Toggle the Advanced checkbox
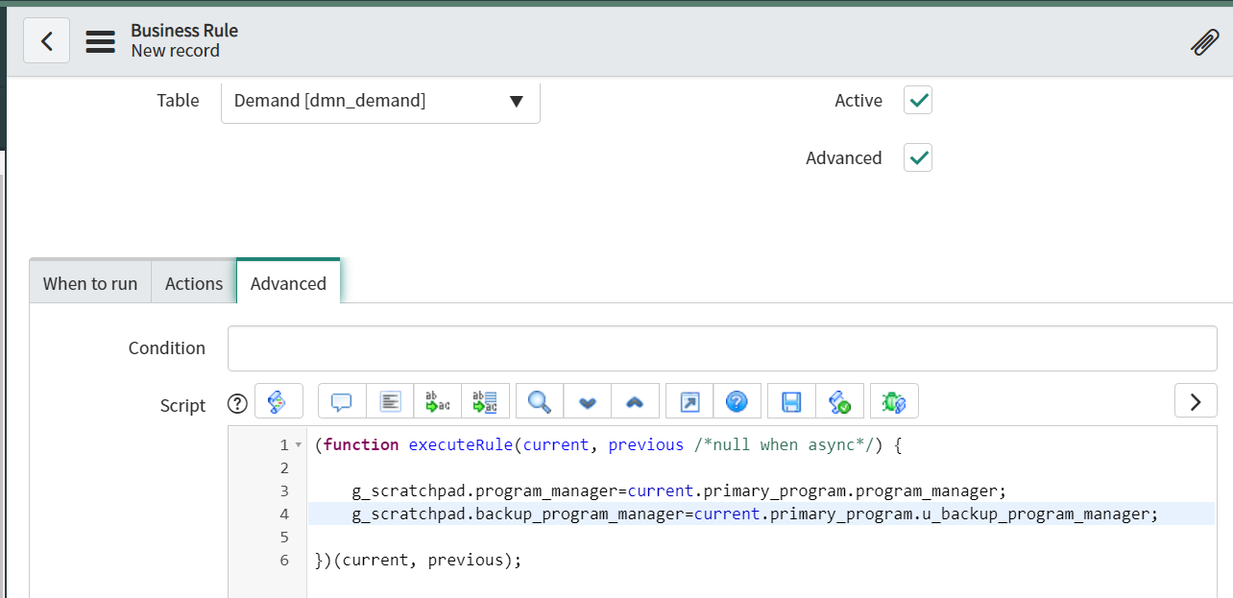1233x598 pixels. pos(918,158)
